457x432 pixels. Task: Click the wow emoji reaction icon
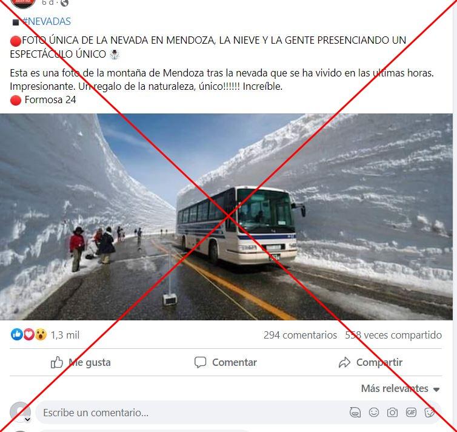point(41,334)
